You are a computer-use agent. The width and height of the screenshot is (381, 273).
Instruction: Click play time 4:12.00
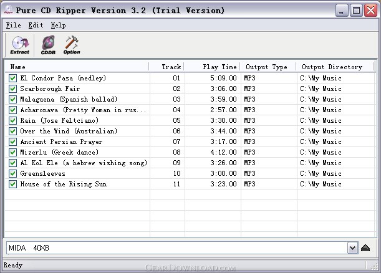[x=223, y=152]
